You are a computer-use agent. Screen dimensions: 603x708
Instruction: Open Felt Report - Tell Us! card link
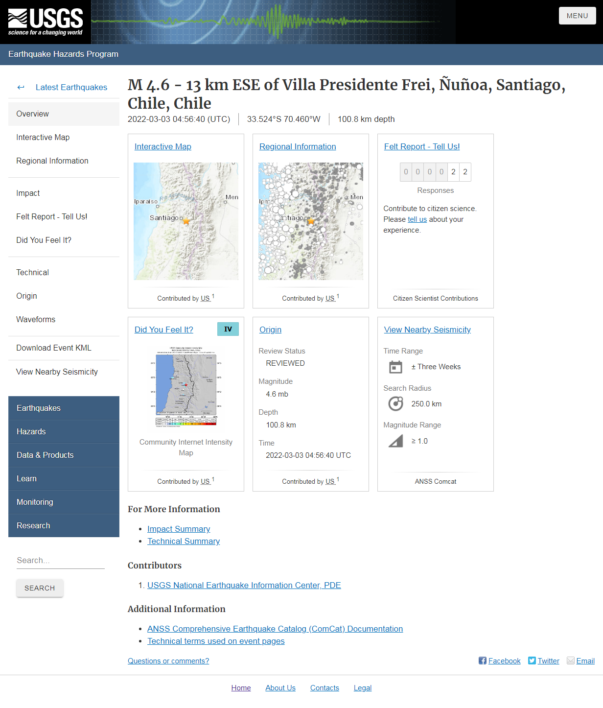[422, 146]
